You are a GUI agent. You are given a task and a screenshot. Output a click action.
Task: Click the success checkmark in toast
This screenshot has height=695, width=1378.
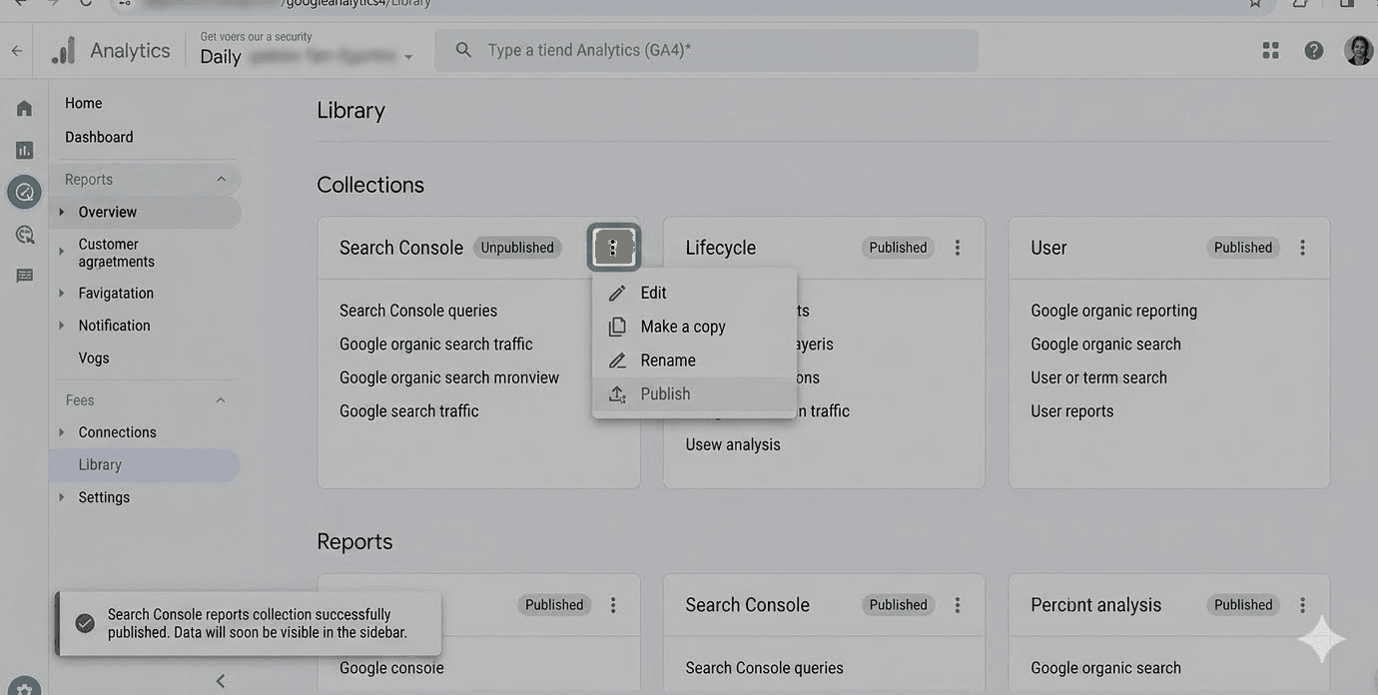[x=85, y=623]
